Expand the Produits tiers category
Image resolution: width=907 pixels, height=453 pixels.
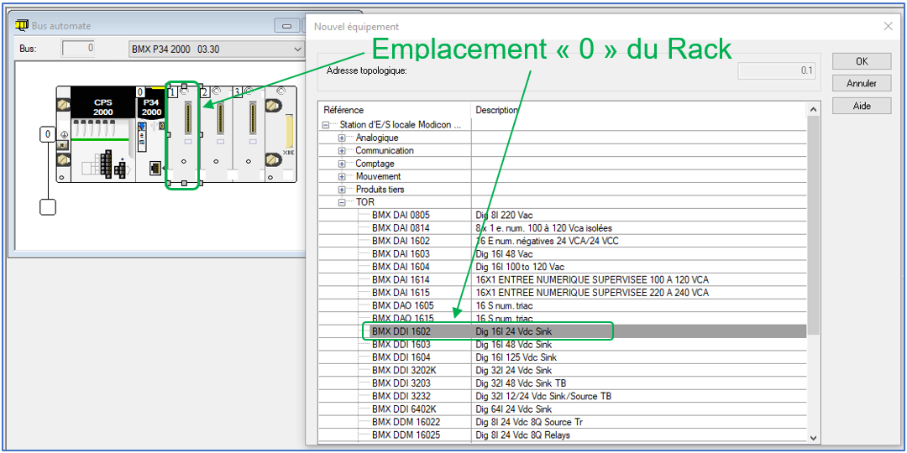[342, 190]
